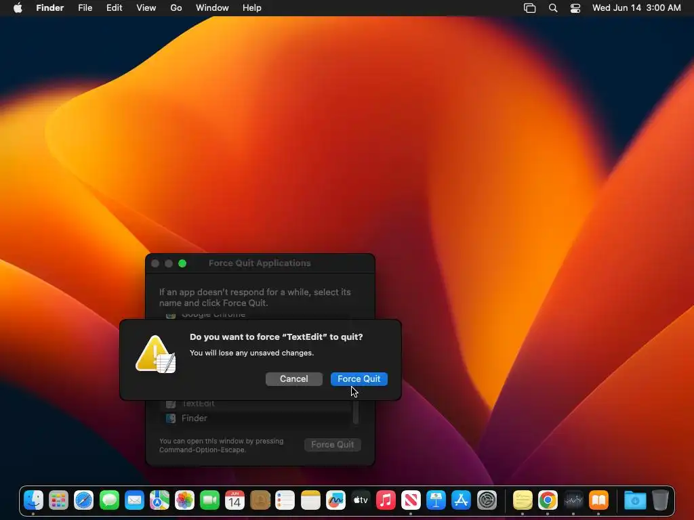Open Calendar from the Dock

[x=234, y=500]
